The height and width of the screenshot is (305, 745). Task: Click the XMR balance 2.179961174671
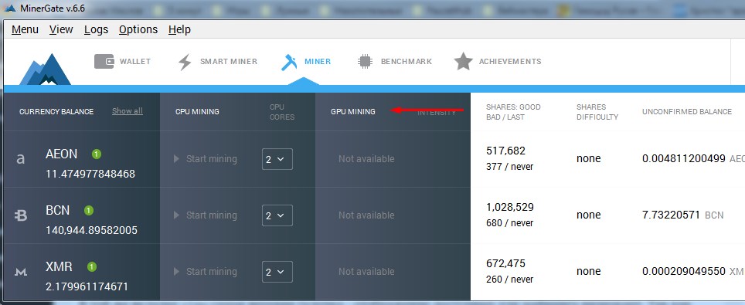click(x=87, y=287)
